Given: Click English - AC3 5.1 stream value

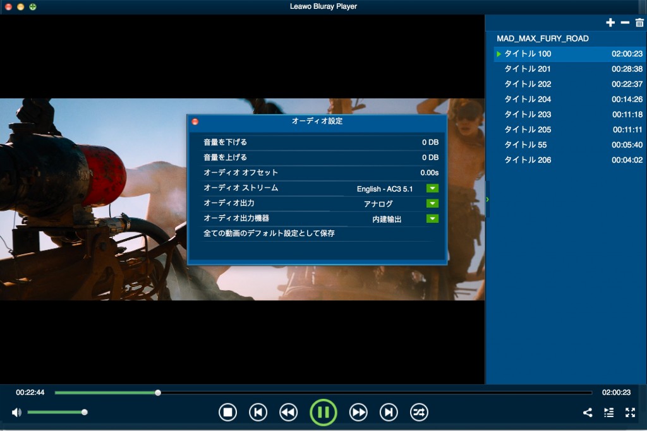Looking at the screenshot, I should click(x=385, y=189).
